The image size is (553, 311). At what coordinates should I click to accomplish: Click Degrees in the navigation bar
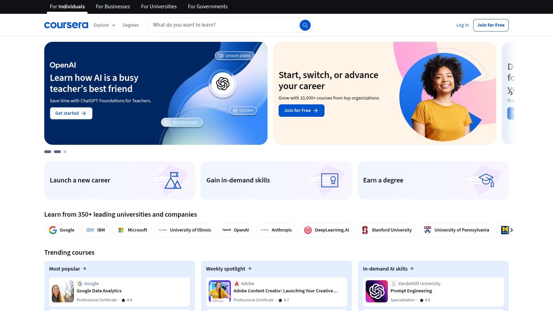(x=131, y=25)
